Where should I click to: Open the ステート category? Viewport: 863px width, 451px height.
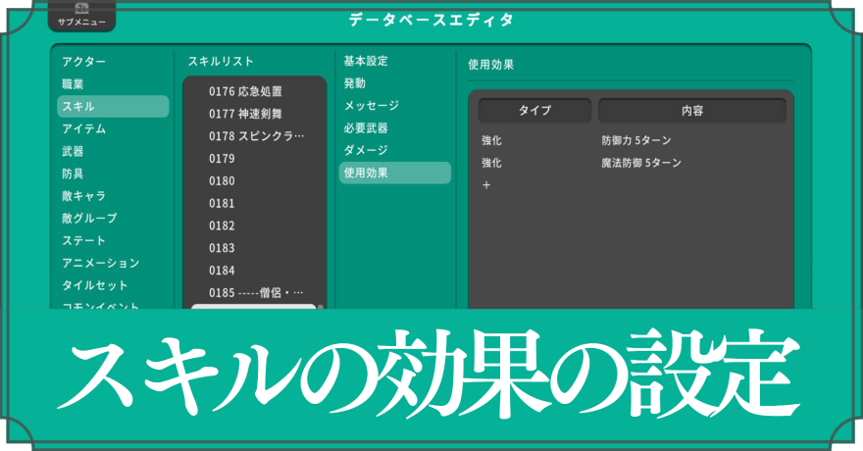(83, 241)
